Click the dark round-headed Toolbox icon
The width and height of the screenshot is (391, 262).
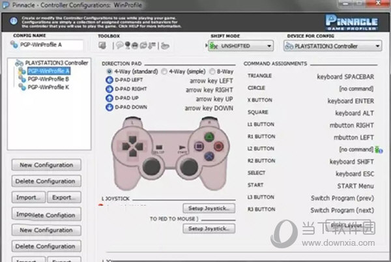tap(128, 46)
